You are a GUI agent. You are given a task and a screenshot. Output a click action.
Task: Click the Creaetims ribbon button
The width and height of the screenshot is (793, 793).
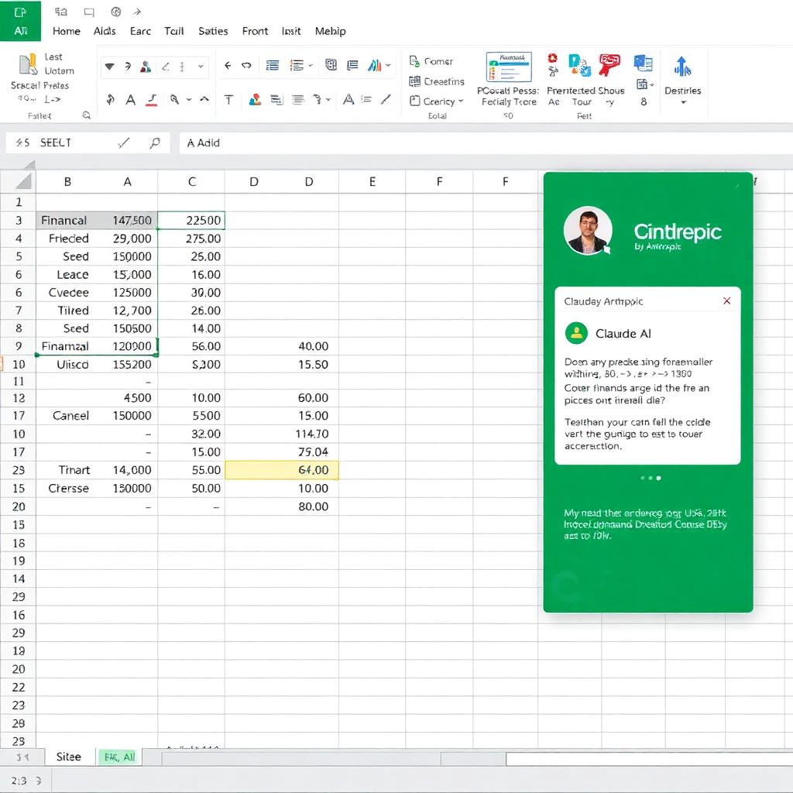coord(436,81)
